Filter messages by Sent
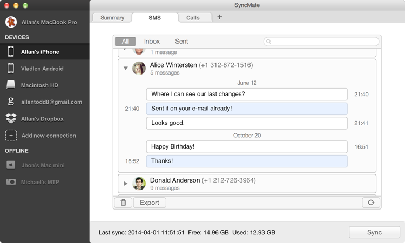The width and height of the screenshot is (405, 243). 181,42
